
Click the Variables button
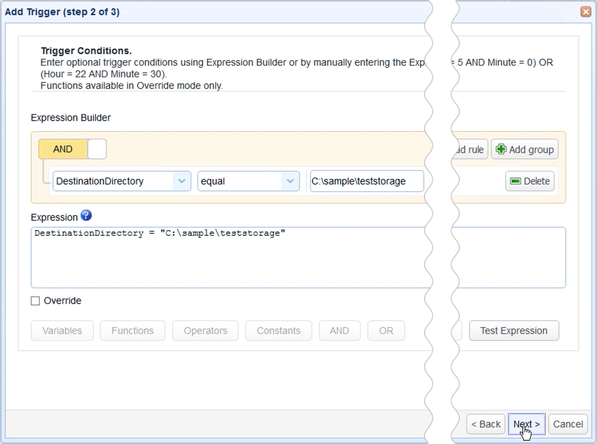coord(61,331)
